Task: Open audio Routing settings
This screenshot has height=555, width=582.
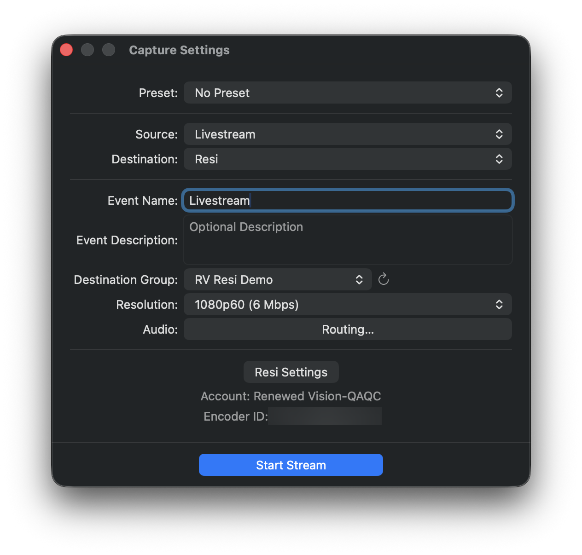Action: (x=348, y=330)
